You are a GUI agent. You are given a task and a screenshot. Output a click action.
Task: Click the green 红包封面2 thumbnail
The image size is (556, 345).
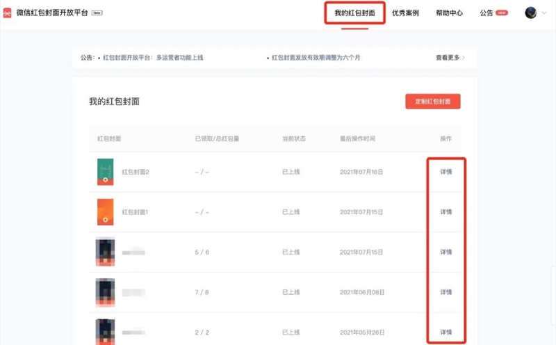[106, 172]
